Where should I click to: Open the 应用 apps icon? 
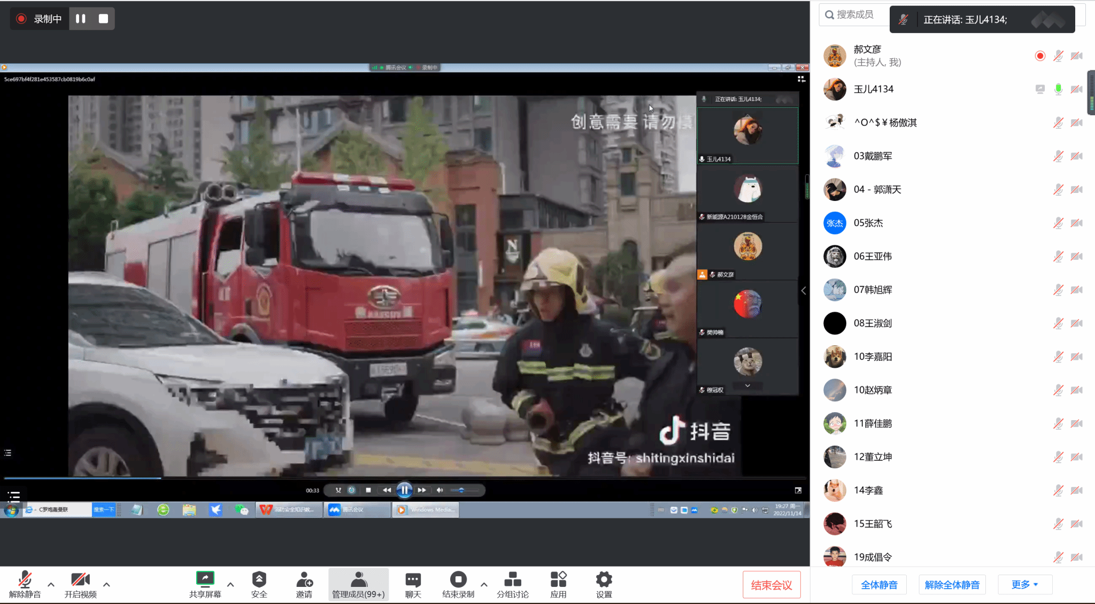point(558,579)
